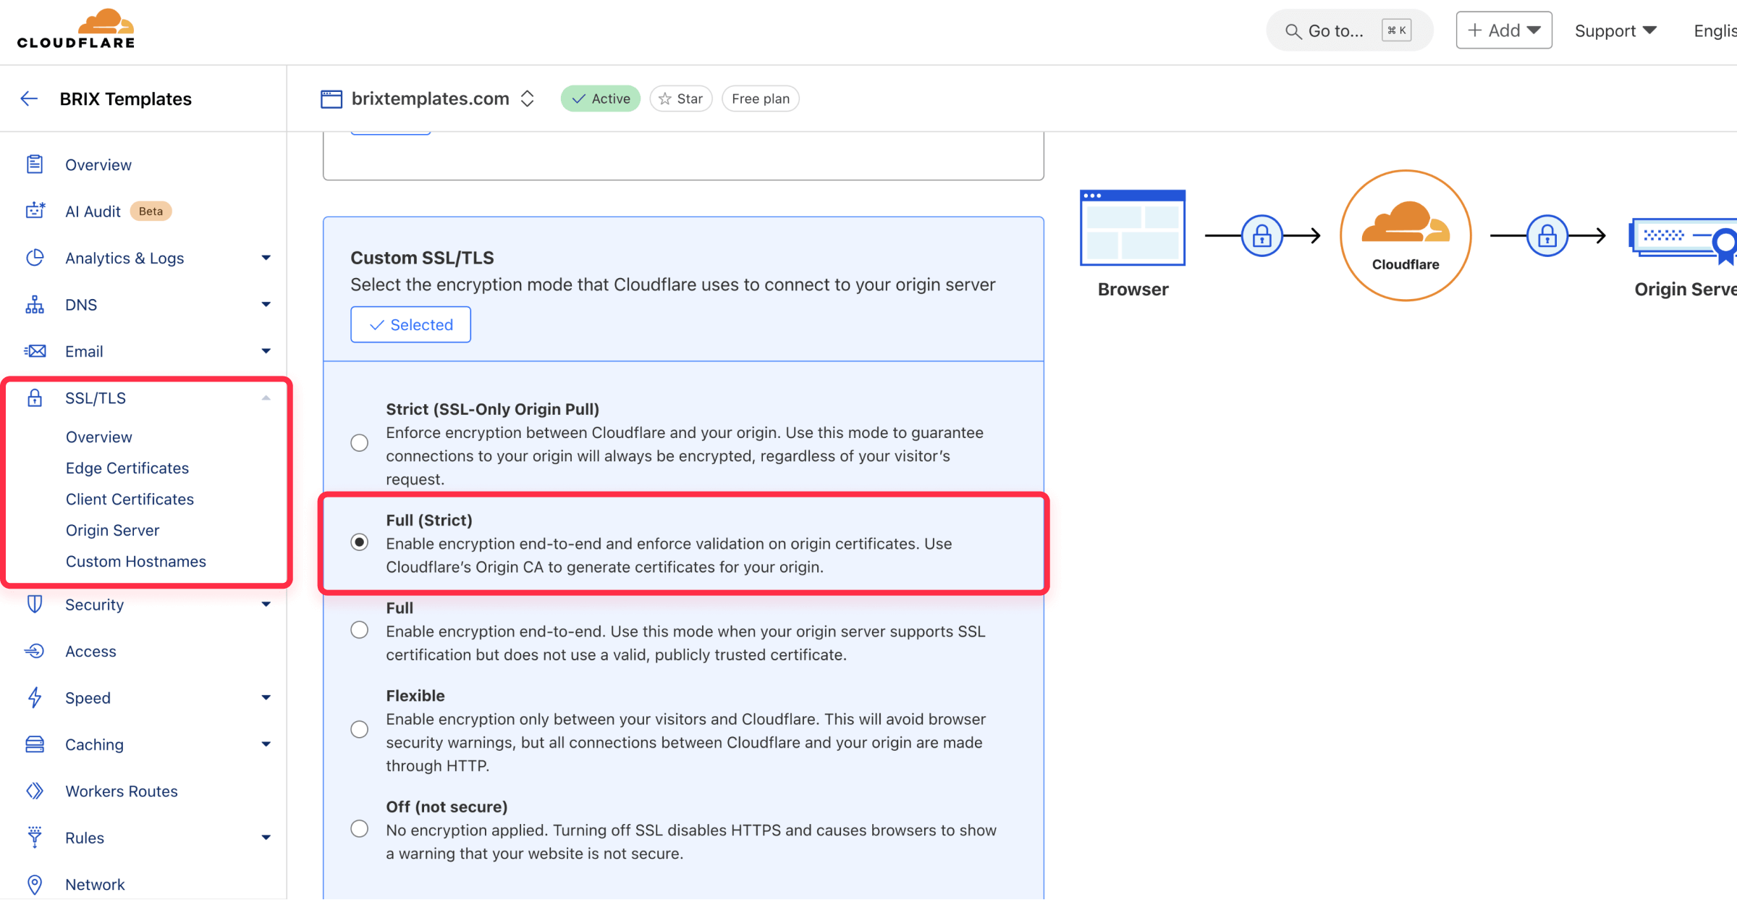
Task: Expand the Analytics & Logs section arrow
Action: pyautogui.click(x=266, y=258)
